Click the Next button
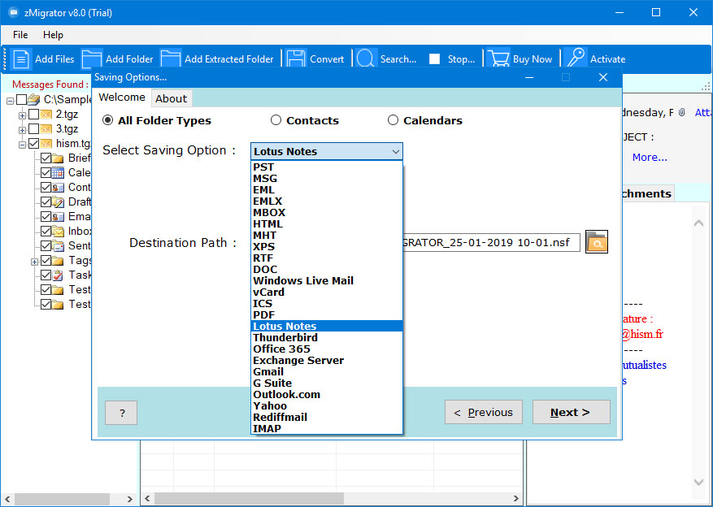The width and height of the screenshot is (713, 507). pos(571,412)
